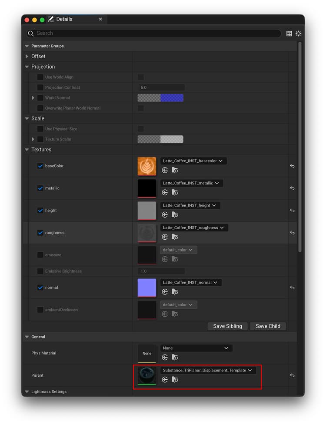The width and height of the screenshot is (326, 425).
Task: Use selected asset for roughness texture
Action: coord(165,237)
